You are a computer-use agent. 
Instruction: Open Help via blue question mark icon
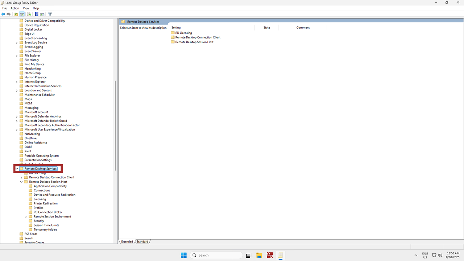[x=37, y=14]
